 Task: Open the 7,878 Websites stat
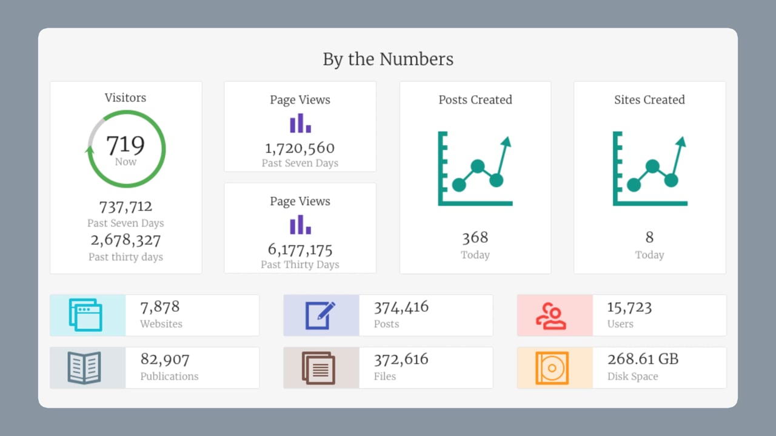tap(160, 307)
